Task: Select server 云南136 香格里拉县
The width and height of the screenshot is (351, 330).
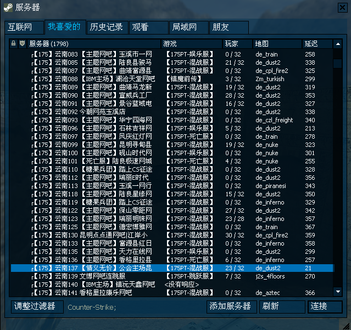Action: [x=172, y=260]
